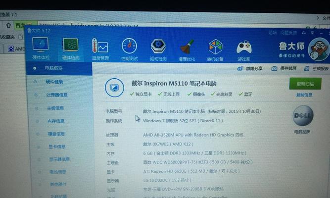Click the 光盘刻录 feature check
This screenshot has width=330, height=198.
[222, 94]
